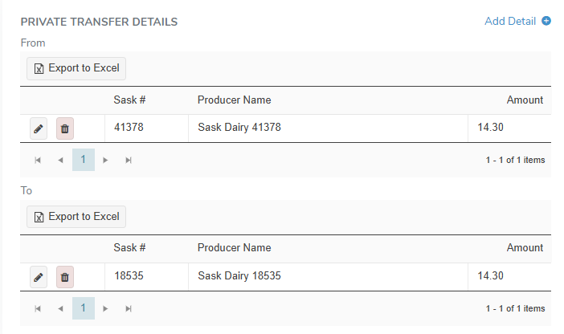Viewport: 564px width, 334px height.
Task: Go to next page in From grid
Action: [x=105, y=160]
